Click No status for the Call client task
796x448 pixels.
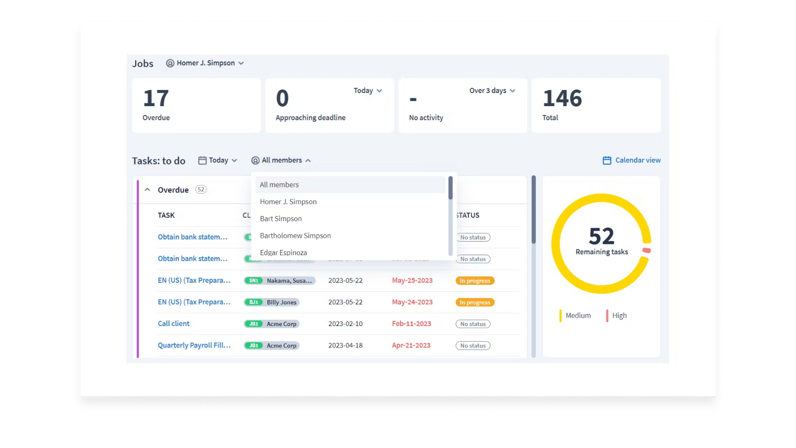point(473,324)
